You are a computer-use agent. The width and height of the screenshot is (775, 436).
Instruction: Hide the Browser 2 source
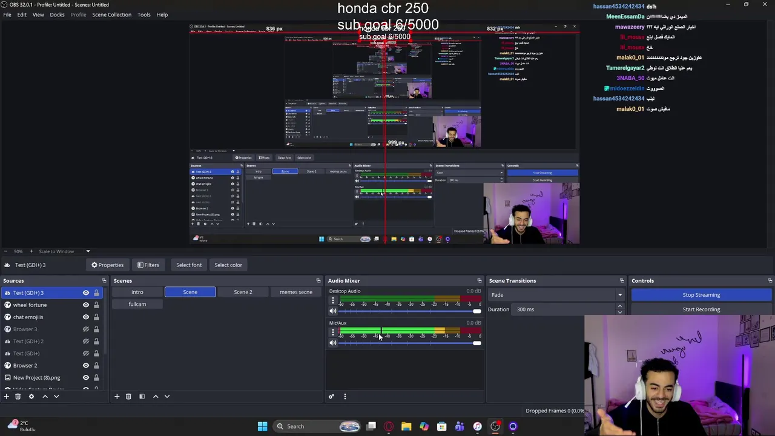point(86,366)
